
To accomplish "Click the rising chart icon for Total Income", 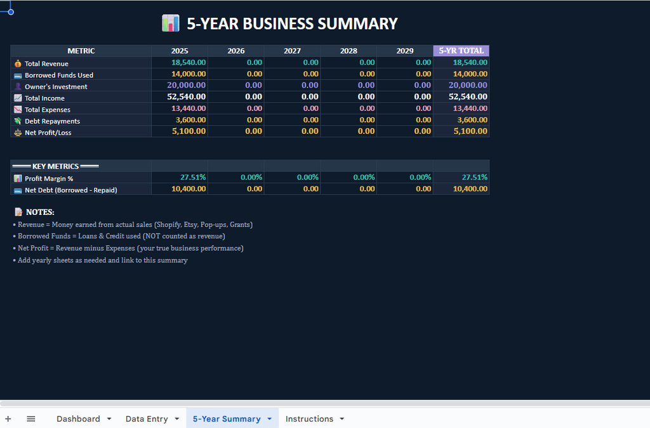I will 18,98.
